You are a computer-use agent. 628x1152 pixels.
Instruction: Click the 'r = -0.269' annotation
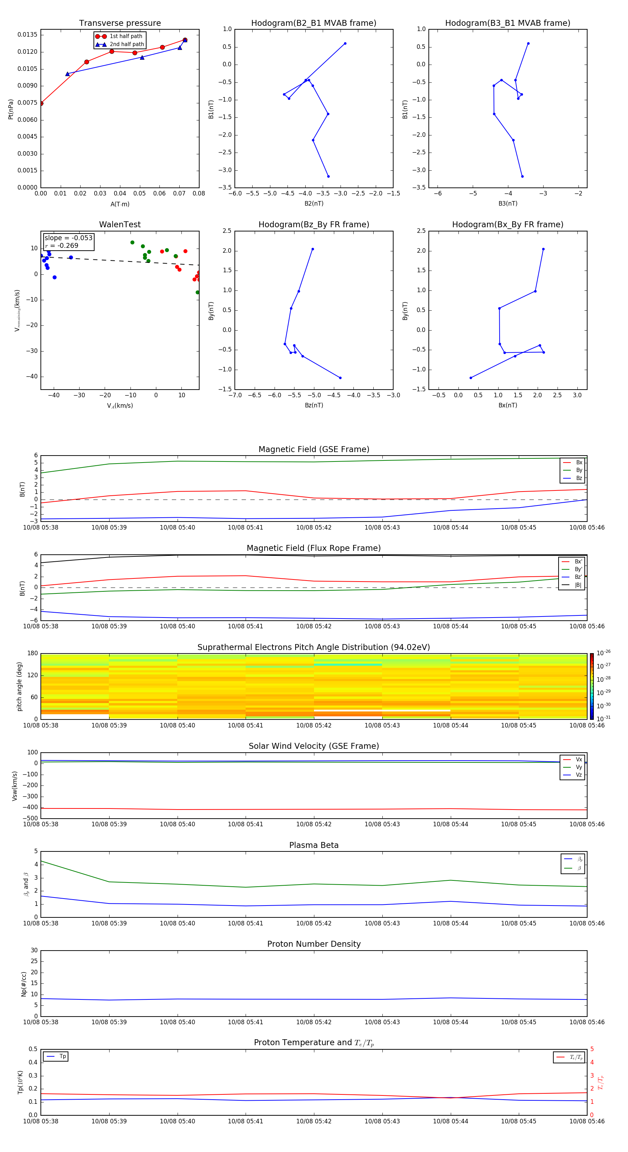pos(62,245)
